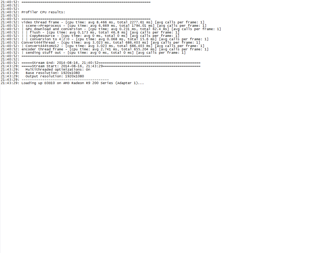Click the 'Stream Start: 2014-08-16' line
The height and width of the screenshot is (253, 326).
[x=111, y=66]
